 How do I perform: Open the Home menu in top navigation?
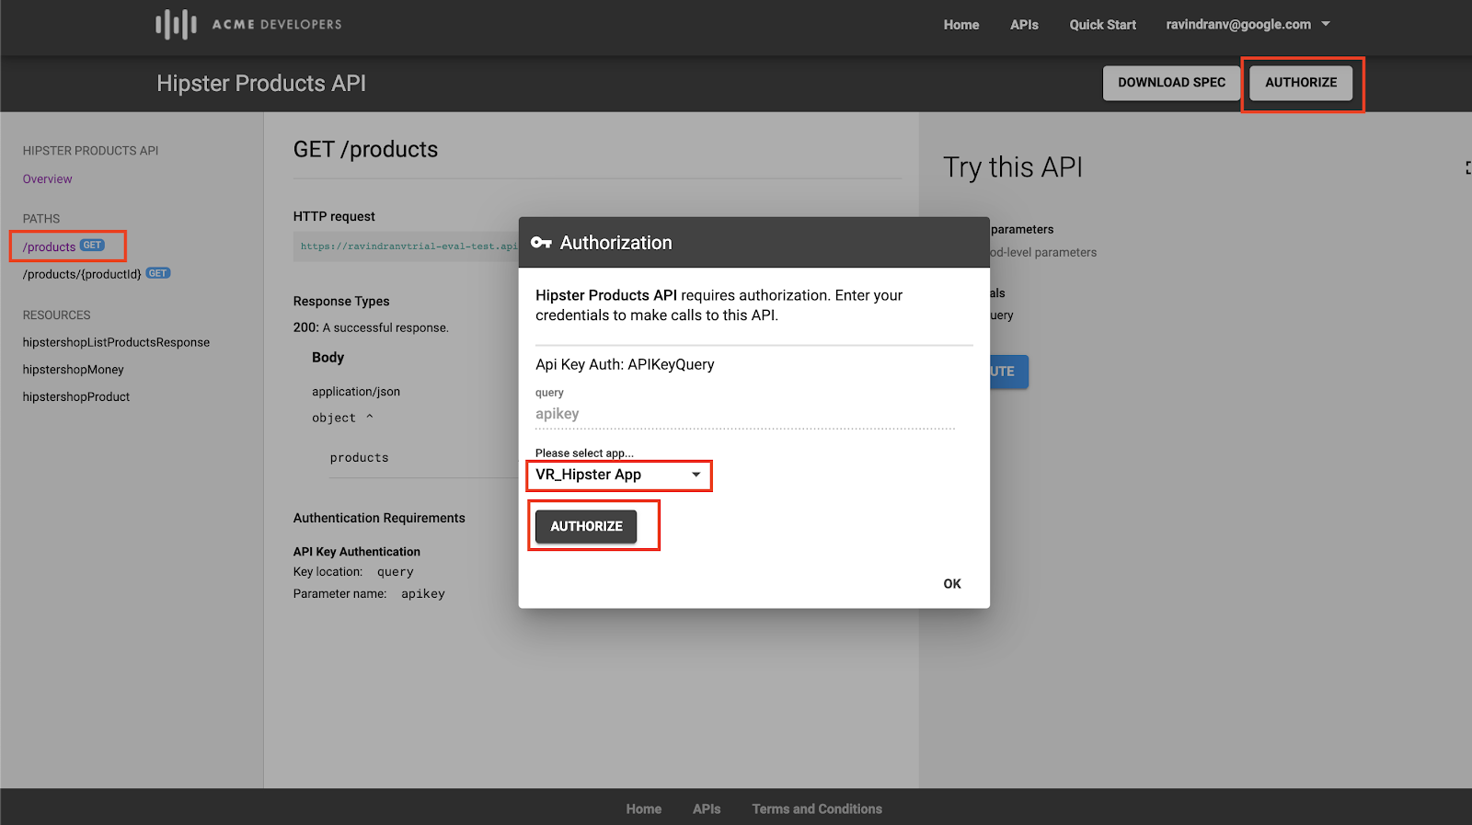tap(961, 25)
